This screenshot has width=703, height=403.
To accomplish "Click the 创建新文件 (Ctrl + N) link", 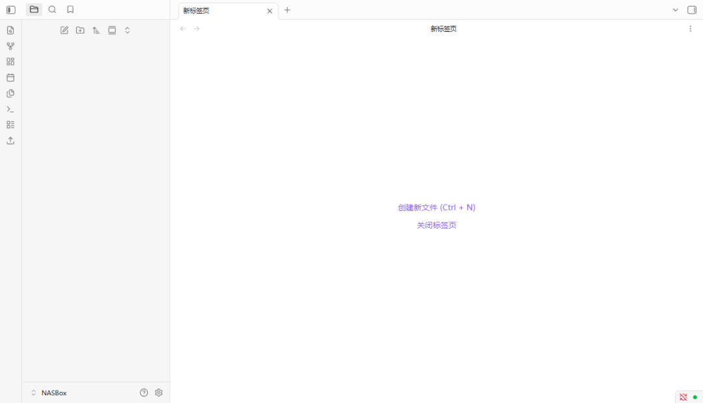I will click(x=437, y=208).
